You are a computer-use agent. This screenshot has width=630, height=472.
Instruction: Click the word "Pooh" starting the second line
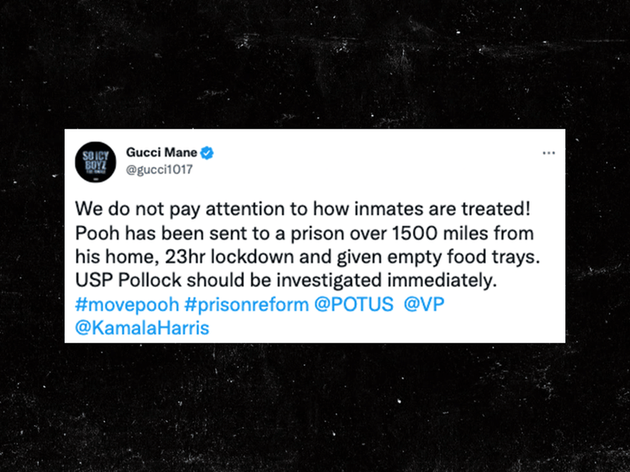[96, 236]
